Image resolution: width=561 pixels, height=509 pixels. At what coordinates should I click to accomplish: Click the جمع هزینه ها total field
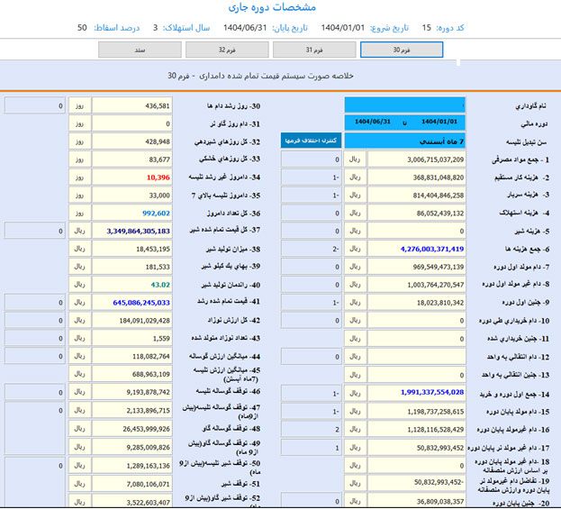pos(416,249)
